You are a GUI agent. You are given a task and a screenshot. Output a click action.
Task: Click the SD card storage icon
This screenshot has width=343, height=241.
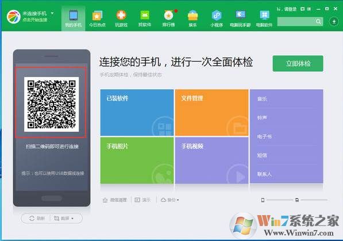(x=297, y=200)
